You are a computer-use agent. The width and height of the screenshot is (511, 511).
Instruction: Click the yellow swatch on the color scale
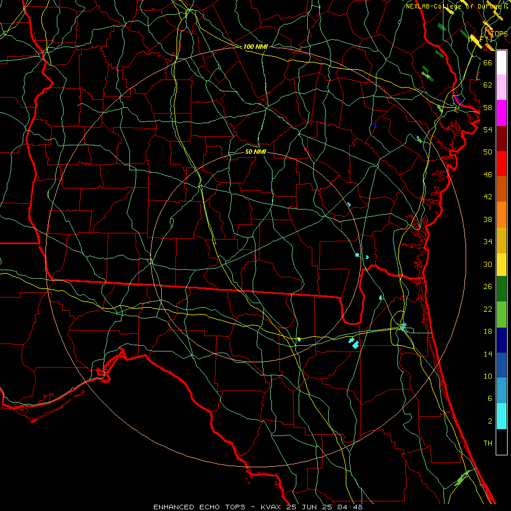501,264
